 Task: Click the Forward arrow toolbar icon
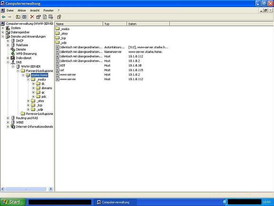coord(10,17)
